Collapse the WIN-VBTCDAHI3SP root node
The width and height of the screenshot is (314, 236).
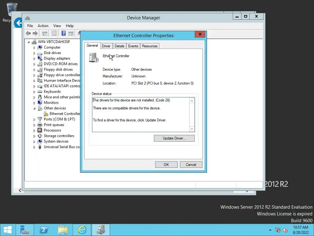29,42
